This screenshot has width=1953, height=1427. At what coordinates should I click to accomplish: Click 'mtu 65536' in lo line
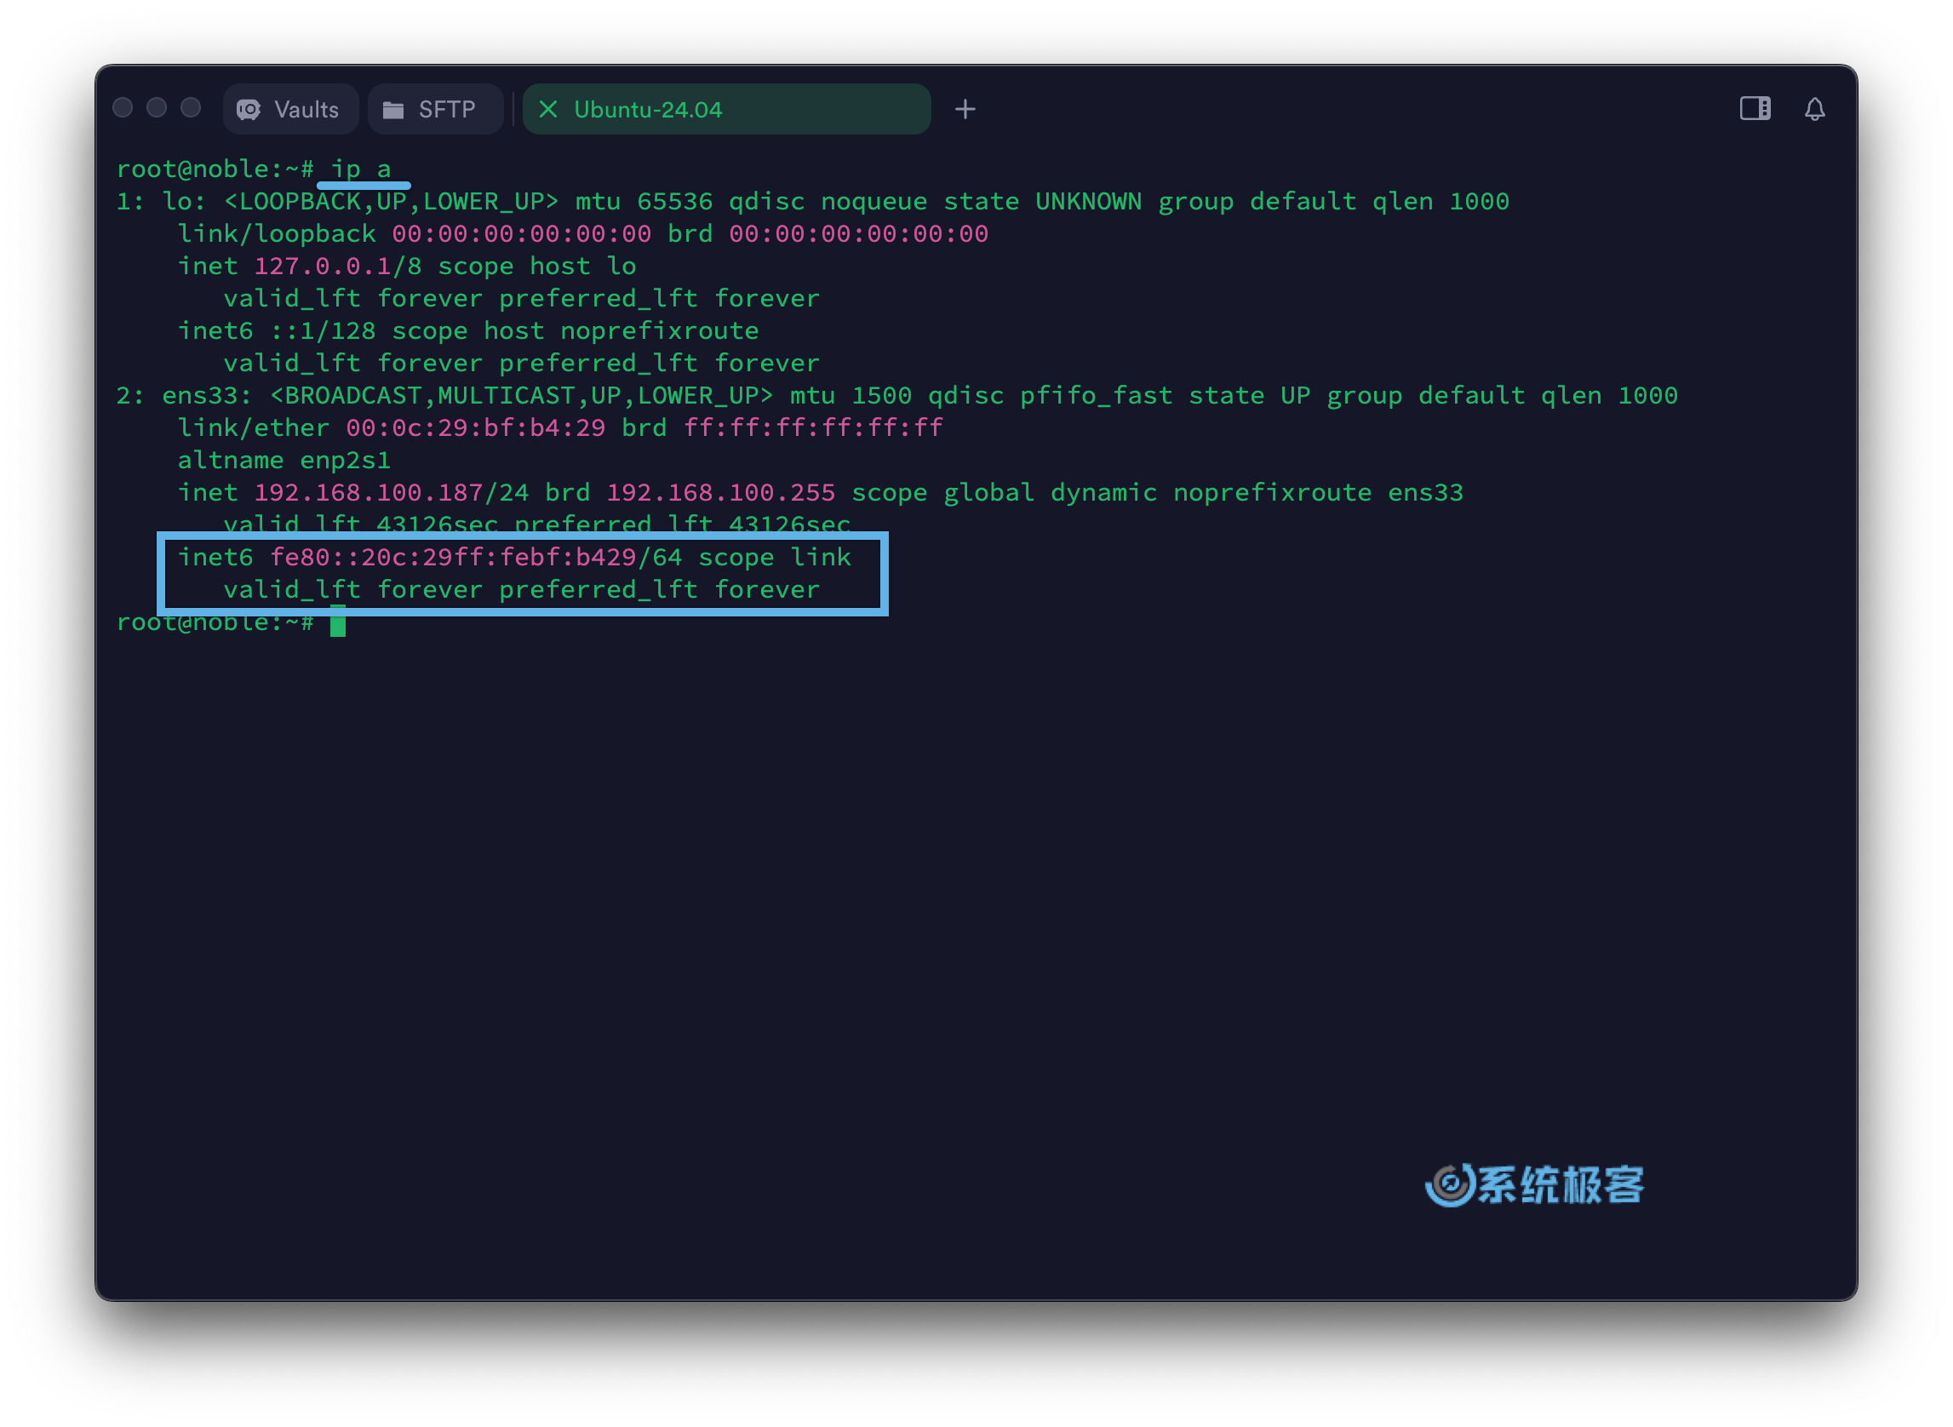point(644,201)
